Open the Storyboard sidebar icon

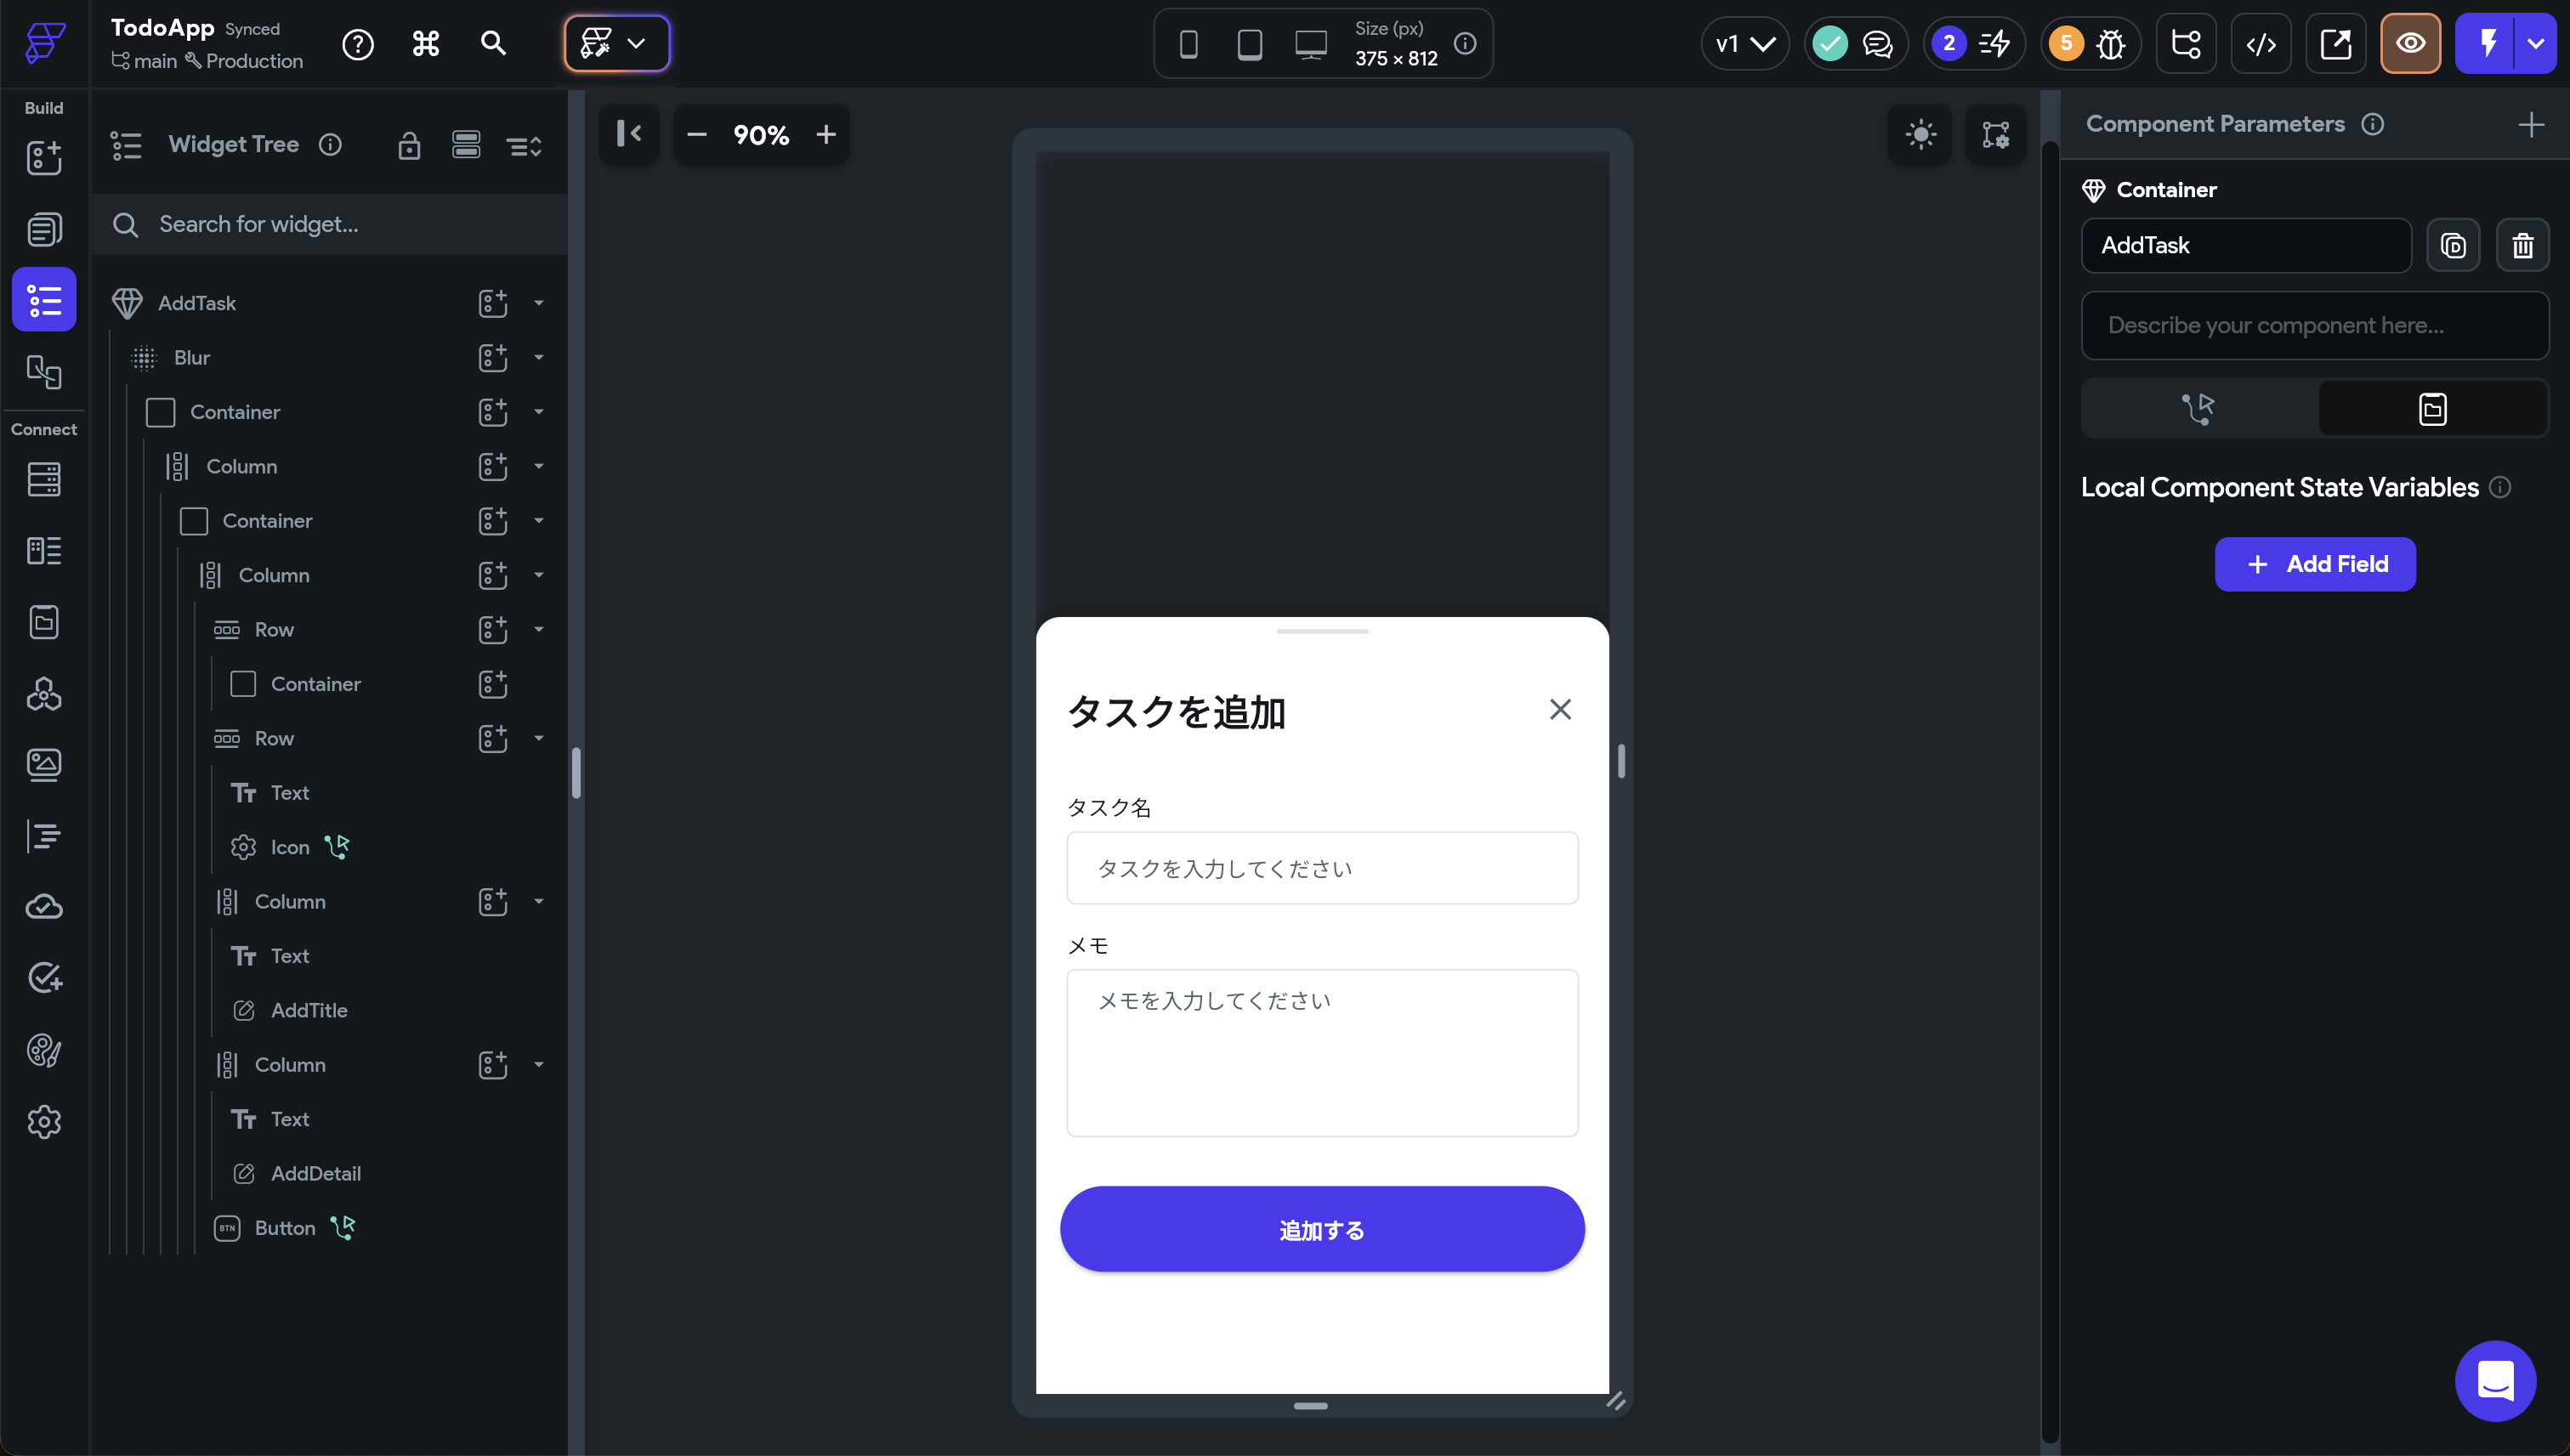[x=44, y=372]
